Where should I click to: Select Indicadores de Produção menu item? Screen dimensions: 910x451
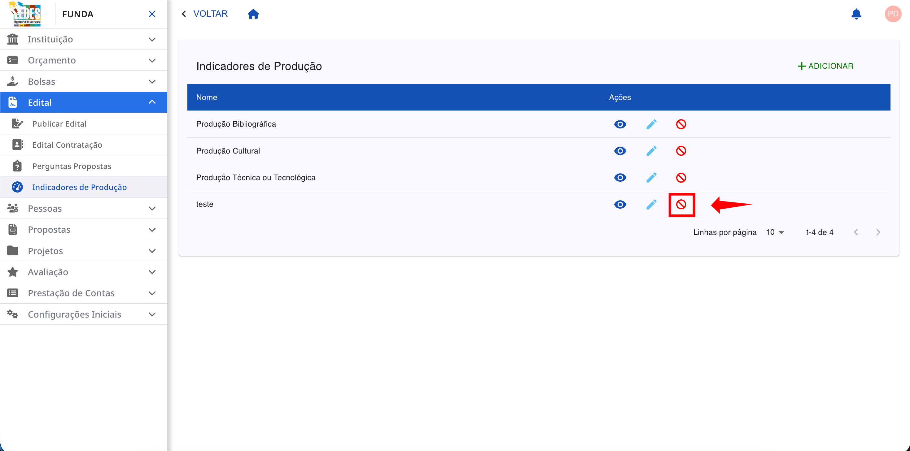point(84,187)
